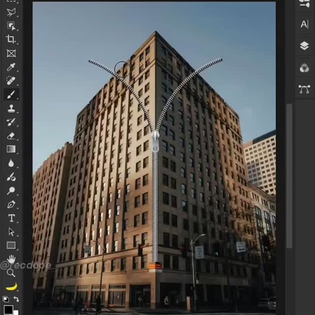The width and height of the screenshot is (315, 315).
Task: Click the Zoom magnifier tool
Action: 11,272
